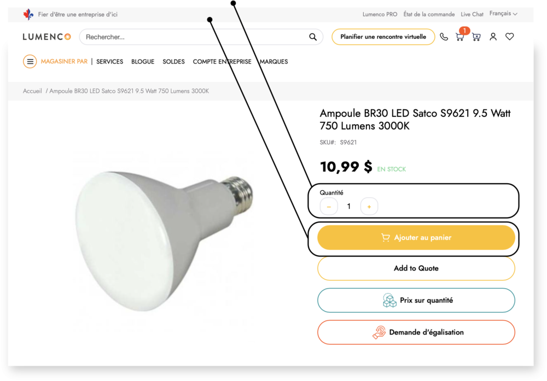
Task: Click Prix sur quantité button
Action: coord(416,301)
